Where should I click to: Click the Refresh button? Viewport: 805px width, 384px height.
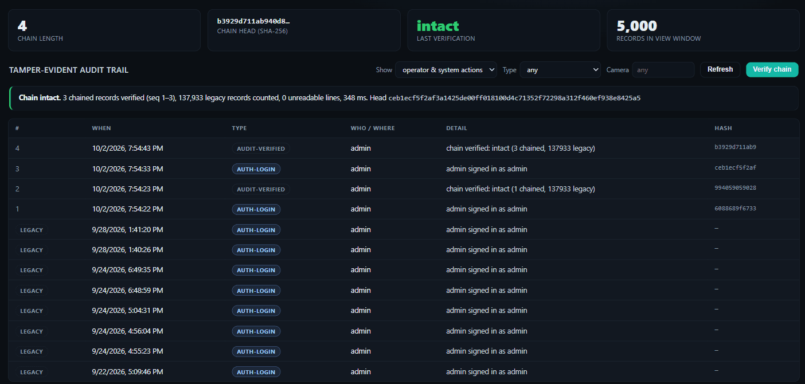[720, 69]
